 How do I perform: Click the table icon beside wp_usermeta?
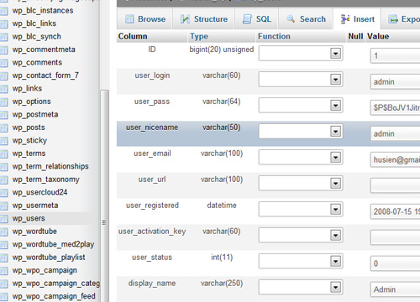click(3, 206)
